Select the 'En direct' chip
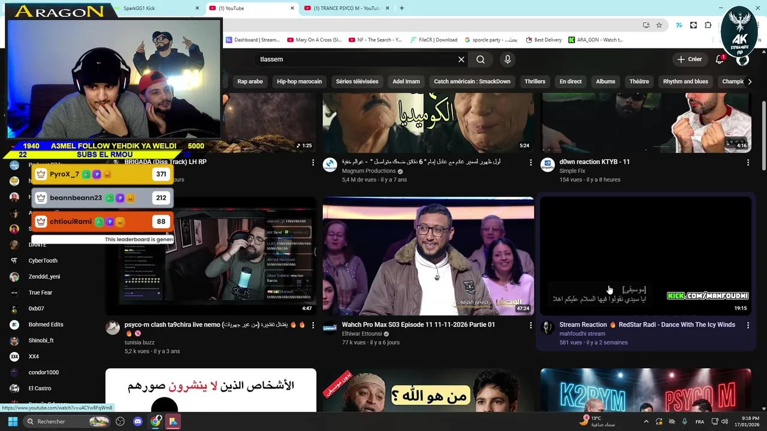Viewport: 767px width, 431px height. pos(570,81)
